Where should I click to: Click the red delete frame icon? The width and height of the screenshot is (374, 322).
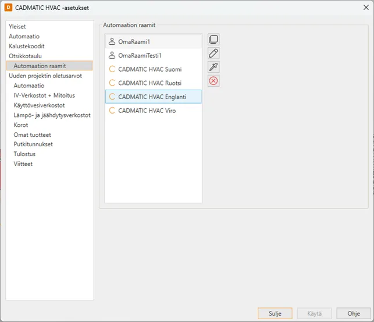coord(213,81)
